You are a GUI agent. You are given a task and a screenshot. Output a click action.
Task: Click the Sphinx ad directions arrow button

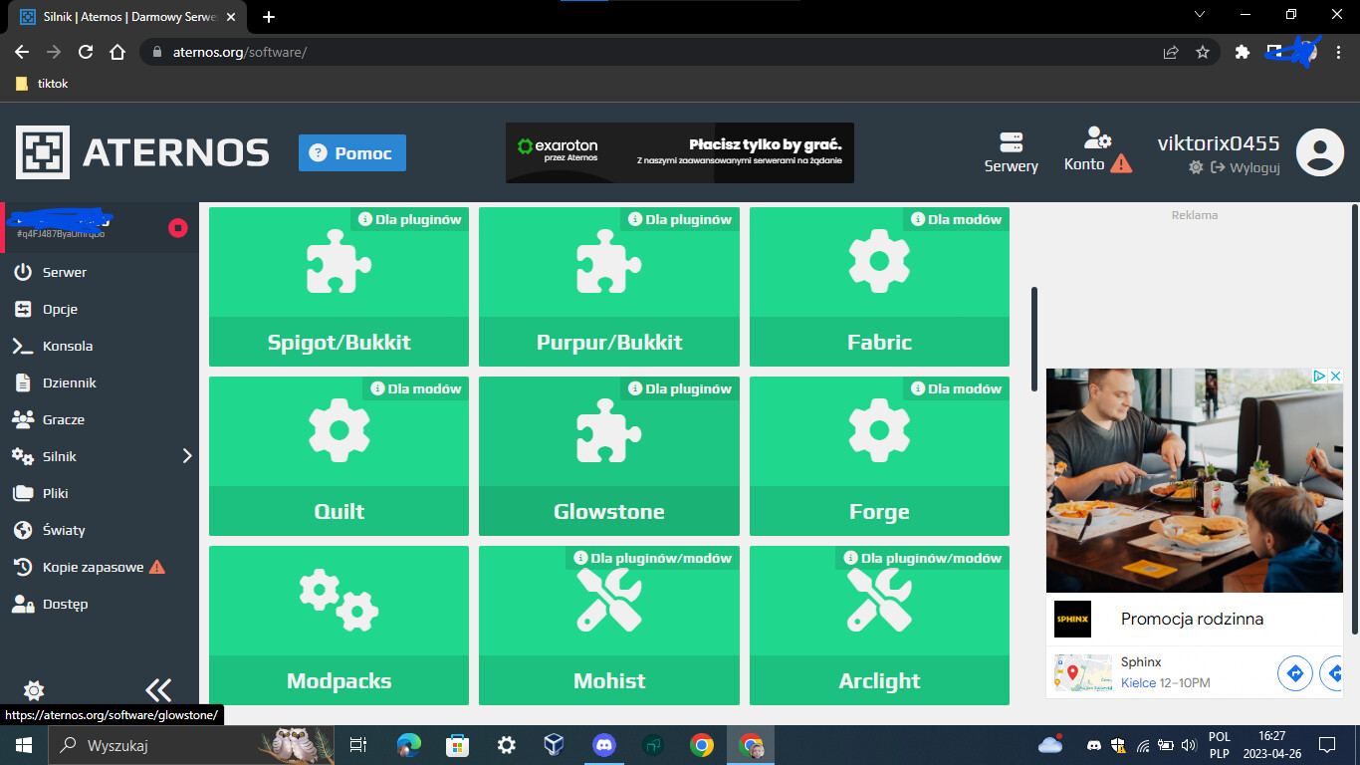click(x=1295, y=673)
